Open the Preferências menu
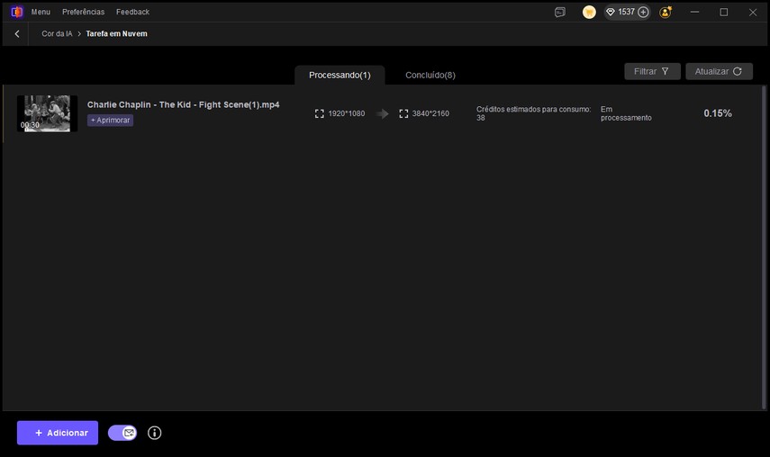Screen dimensions: 770x457 (x=83, y=12)
